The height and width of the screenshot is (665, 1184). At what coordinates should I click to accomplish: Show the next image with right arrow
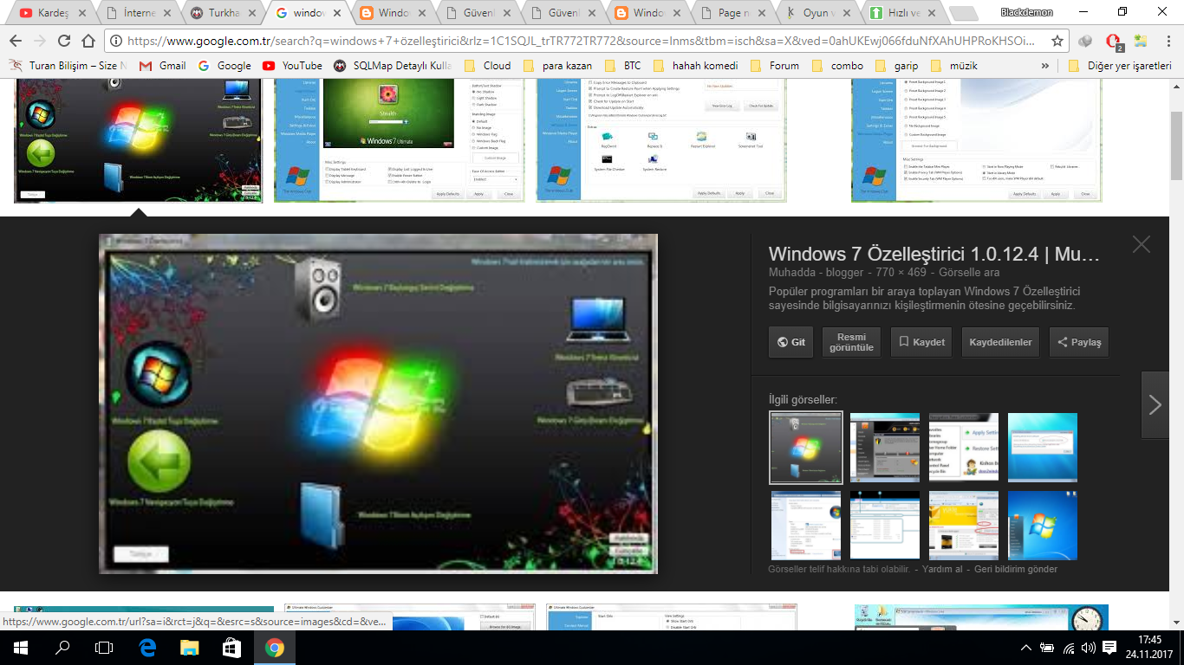[1155, 404]
